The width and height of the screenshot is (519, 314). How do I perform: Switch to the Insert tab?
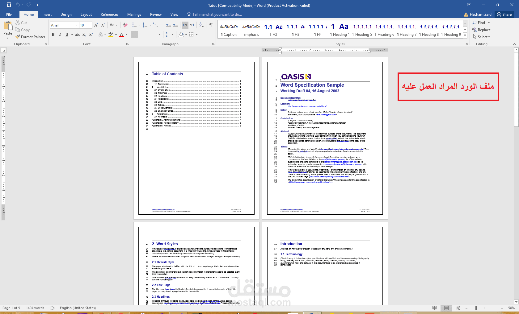click(47, 14)
